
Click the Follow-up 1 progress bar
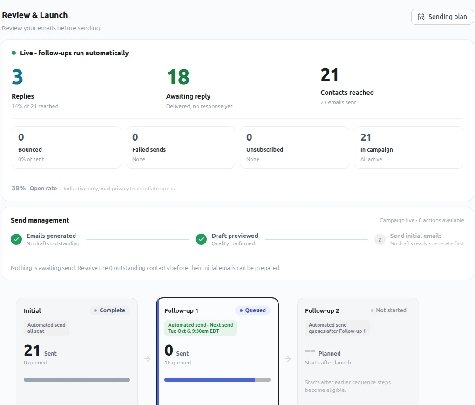point(217,379)
